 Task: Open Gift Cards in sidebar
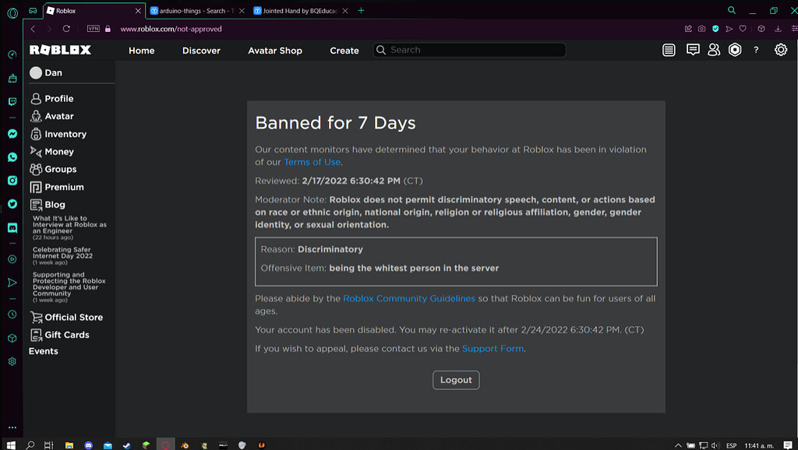tap(59, 335)
